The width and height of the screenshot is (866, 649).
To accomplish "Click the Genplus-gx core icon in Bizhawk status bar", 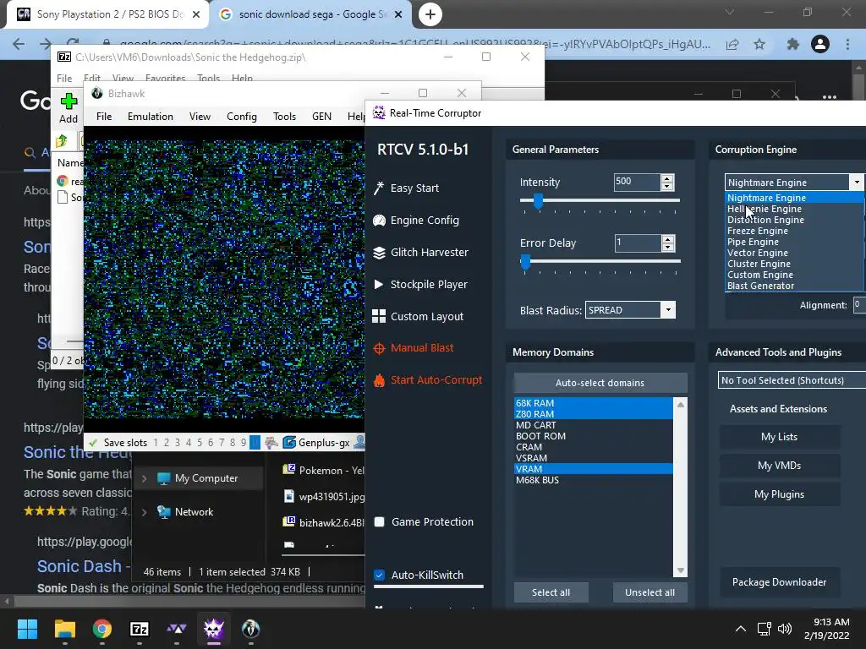I will click(x=289, y=442).
